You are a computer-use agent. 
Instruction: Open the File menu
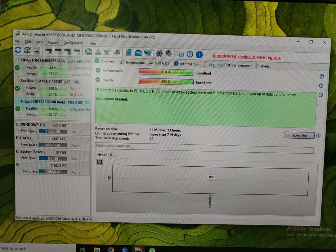tap(17, 41)
